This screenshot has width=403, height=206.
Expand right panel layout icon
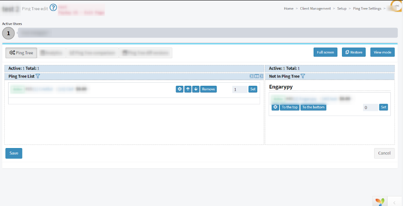coord(262,76)
